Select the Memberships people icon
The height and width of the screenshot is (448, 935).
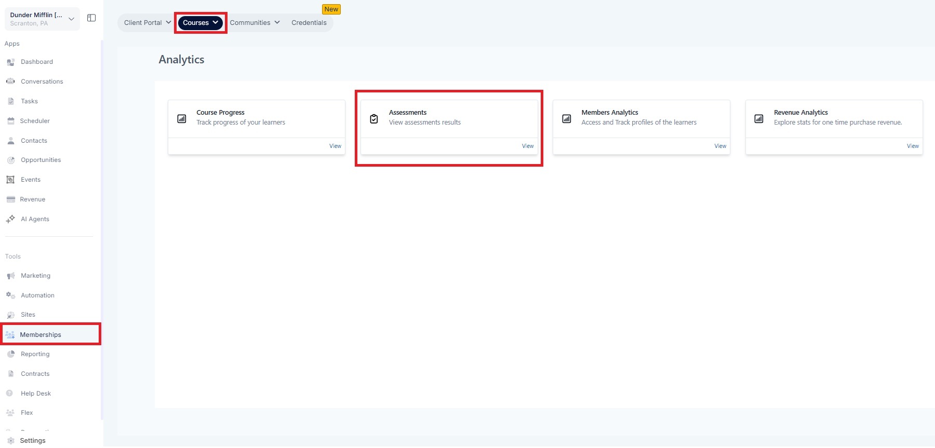[x=10, y=335]
